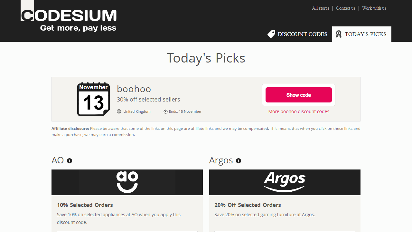Open the info icon next to AO

70,161
